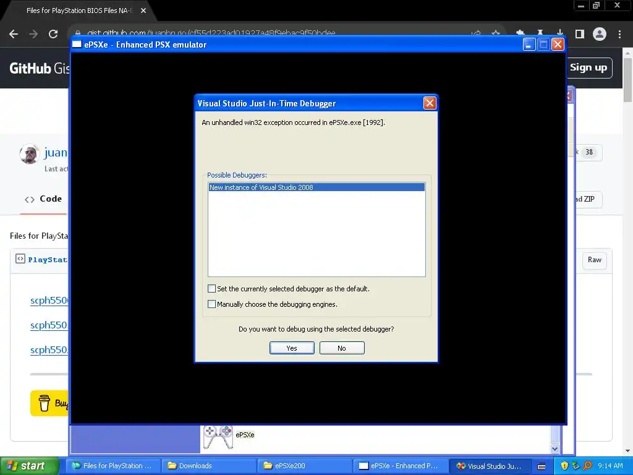This screenshot has width=633, height=475.
Task: Click Sign up on GitHub page
Action: tap(588, 67)
